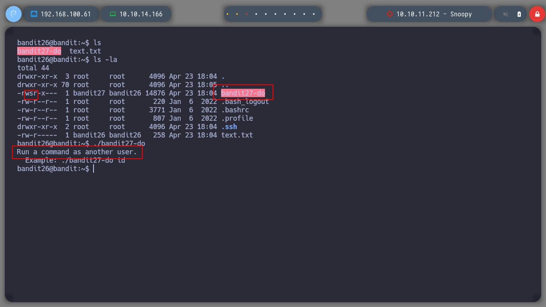The height and width of the screenshot is (307, 546).
Task: Click the VPN IP 10.10.14.166 label
Action: coord(141,14)
